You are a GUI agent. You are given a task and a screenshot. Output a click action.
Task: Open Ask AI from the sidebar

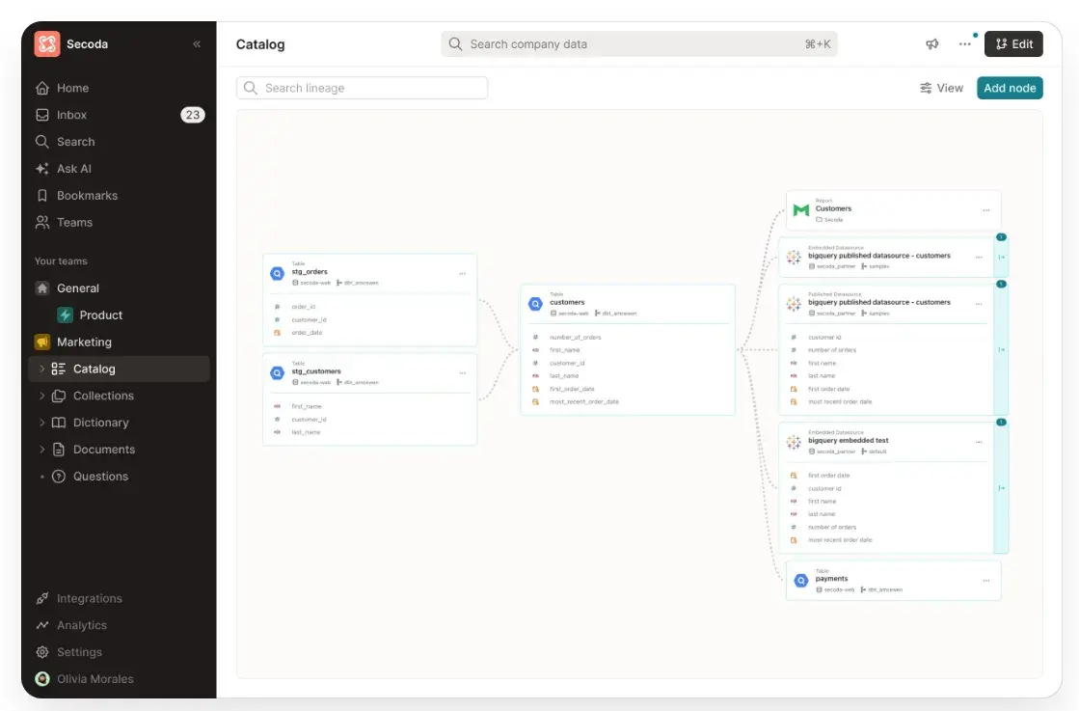click(x=73, y=169)
